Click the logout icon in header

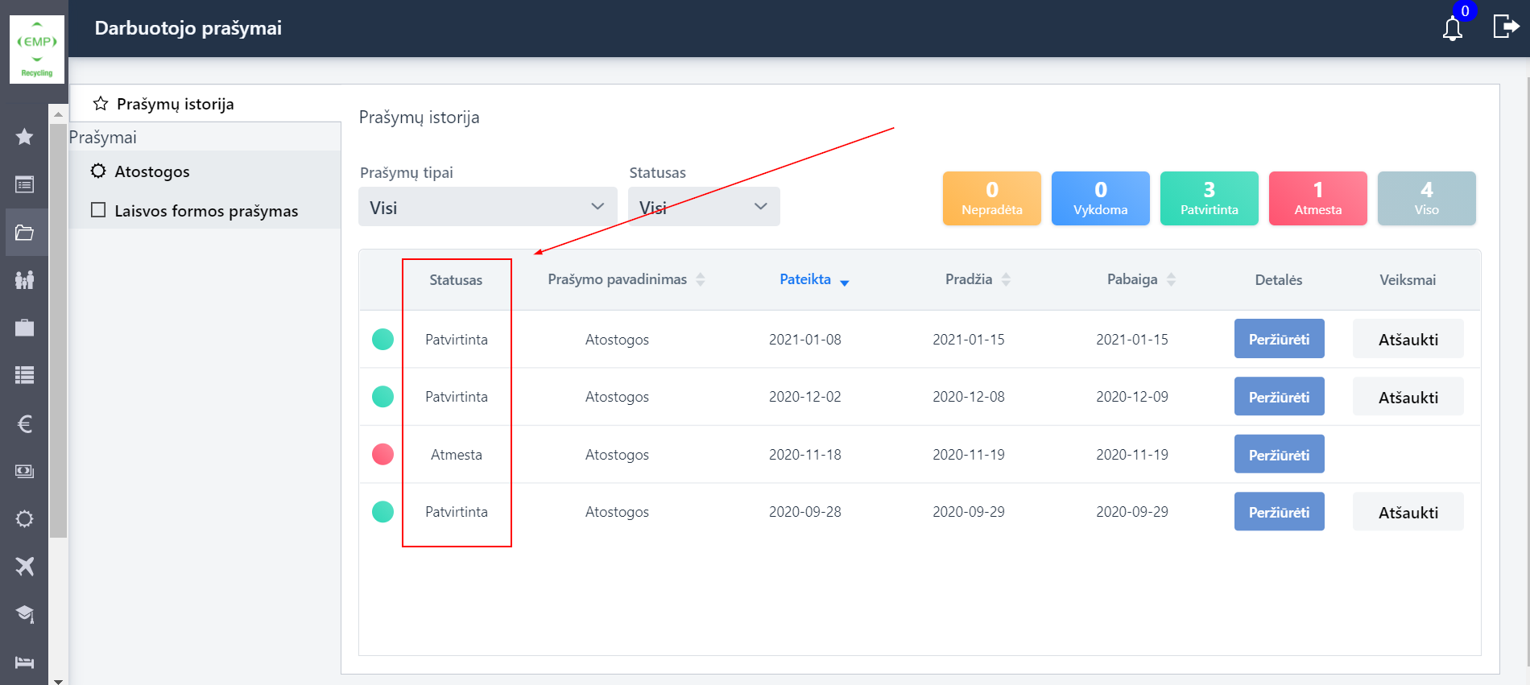point(1505,27)
